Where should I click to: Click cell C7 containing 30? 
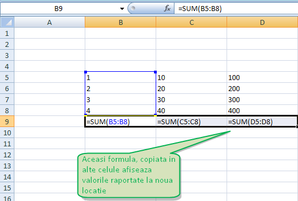[192, 99]
